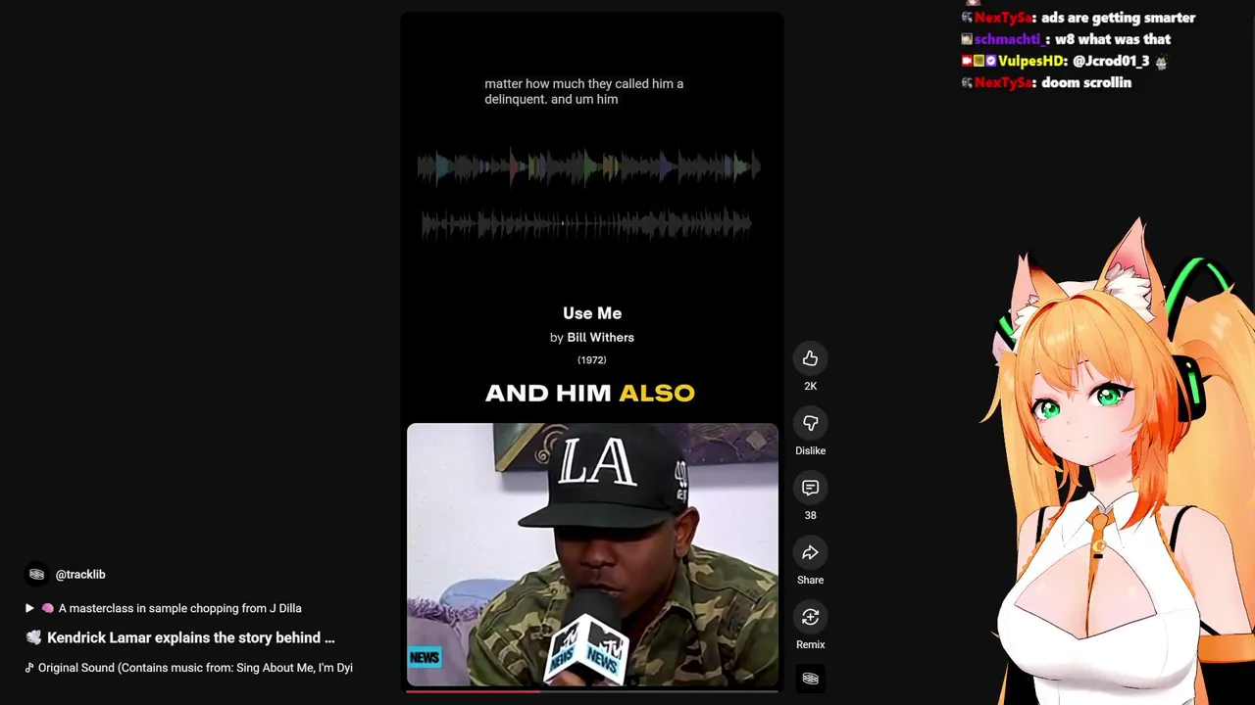Open the Share arrow icon
The image size is (1255, 705).
pyautogui.click(x=810, y=552)
